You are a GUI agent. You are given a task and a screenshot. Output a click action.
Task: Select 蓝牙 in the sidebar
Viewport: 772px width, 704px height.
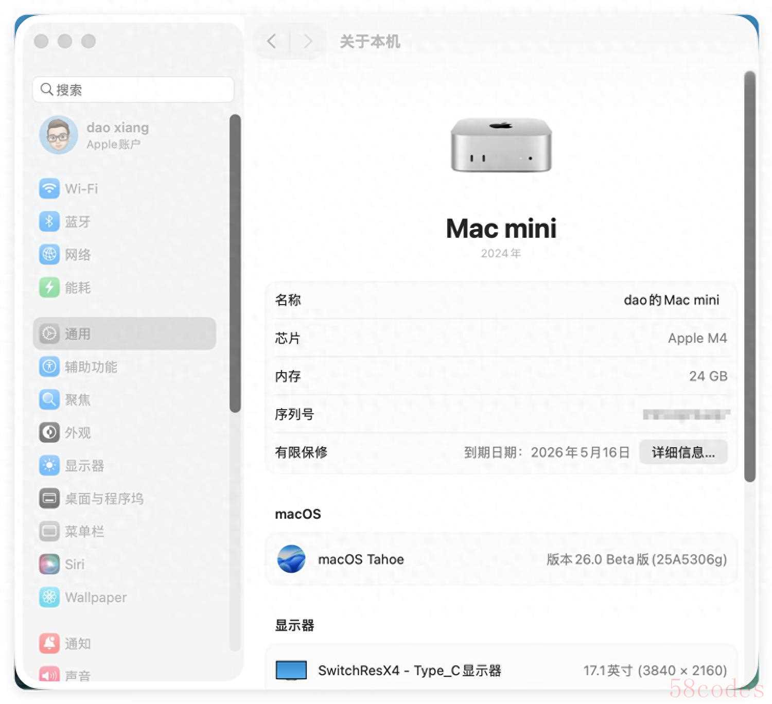tap(78, 222)
